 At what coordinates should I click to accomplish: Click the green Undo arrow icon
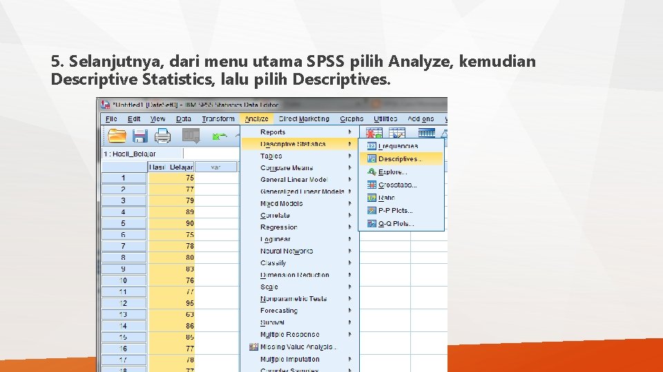pos(220,136)
